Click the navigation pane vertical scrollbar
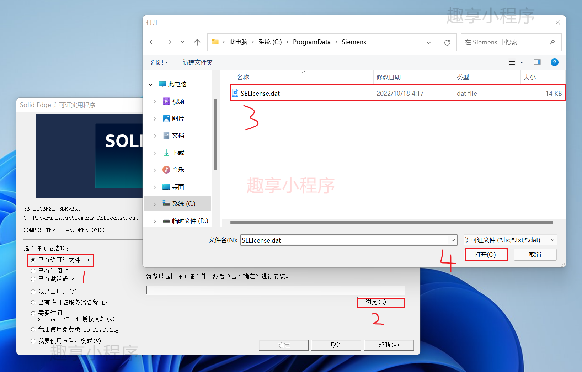The height and width of the screenshot is (372, 582). point(215,134)
